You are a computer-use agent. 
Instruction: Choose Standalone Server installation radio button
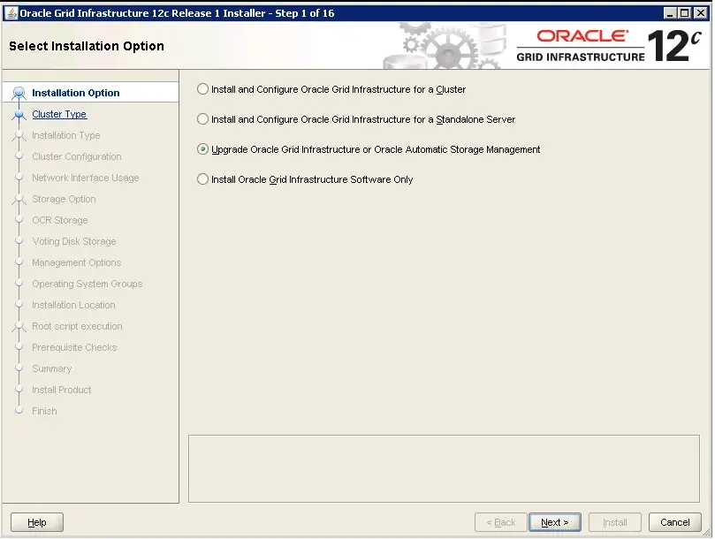point(202,119)
